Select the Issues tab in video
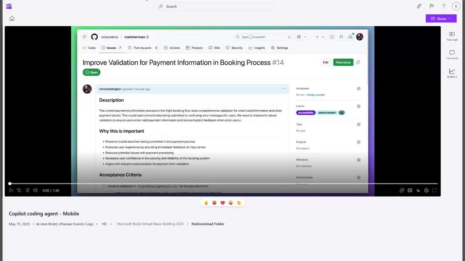This screenshot has width=465, height=261. [x=112, y=48]
